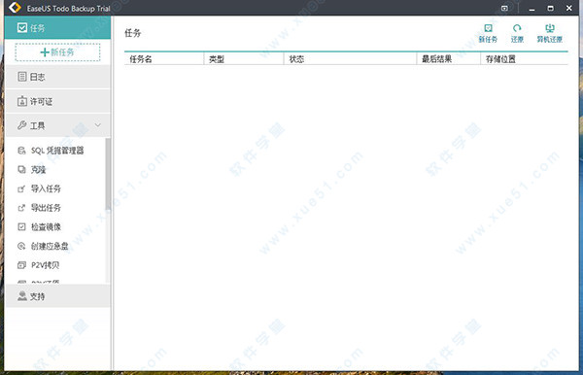The height and width of the screenshot is (375, 583).
Task: Click 异机还原 toolbar icon
Action: tap(550, 33)
